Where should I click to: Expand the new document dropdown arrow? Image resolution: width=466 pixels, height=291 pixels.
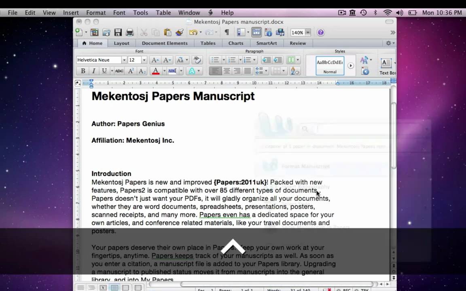pyautogui.click(x=86, y=32)
